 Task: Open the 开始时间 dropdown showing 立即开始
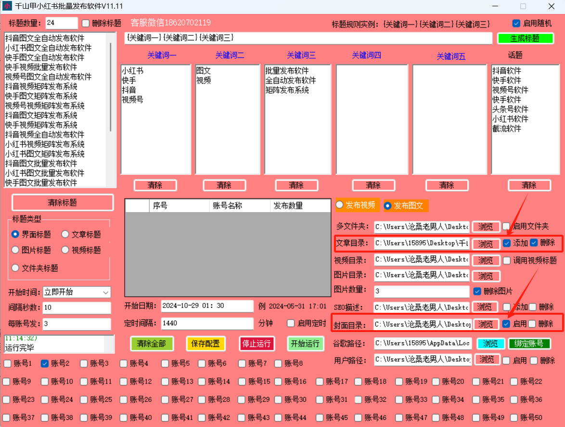[x=77, y=292]
